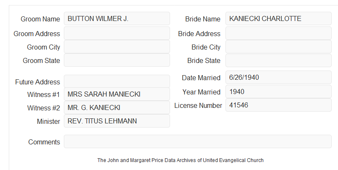
Task: Click Witness #1 field with Sarah Maniecki
Action: [x=117, y=94]
